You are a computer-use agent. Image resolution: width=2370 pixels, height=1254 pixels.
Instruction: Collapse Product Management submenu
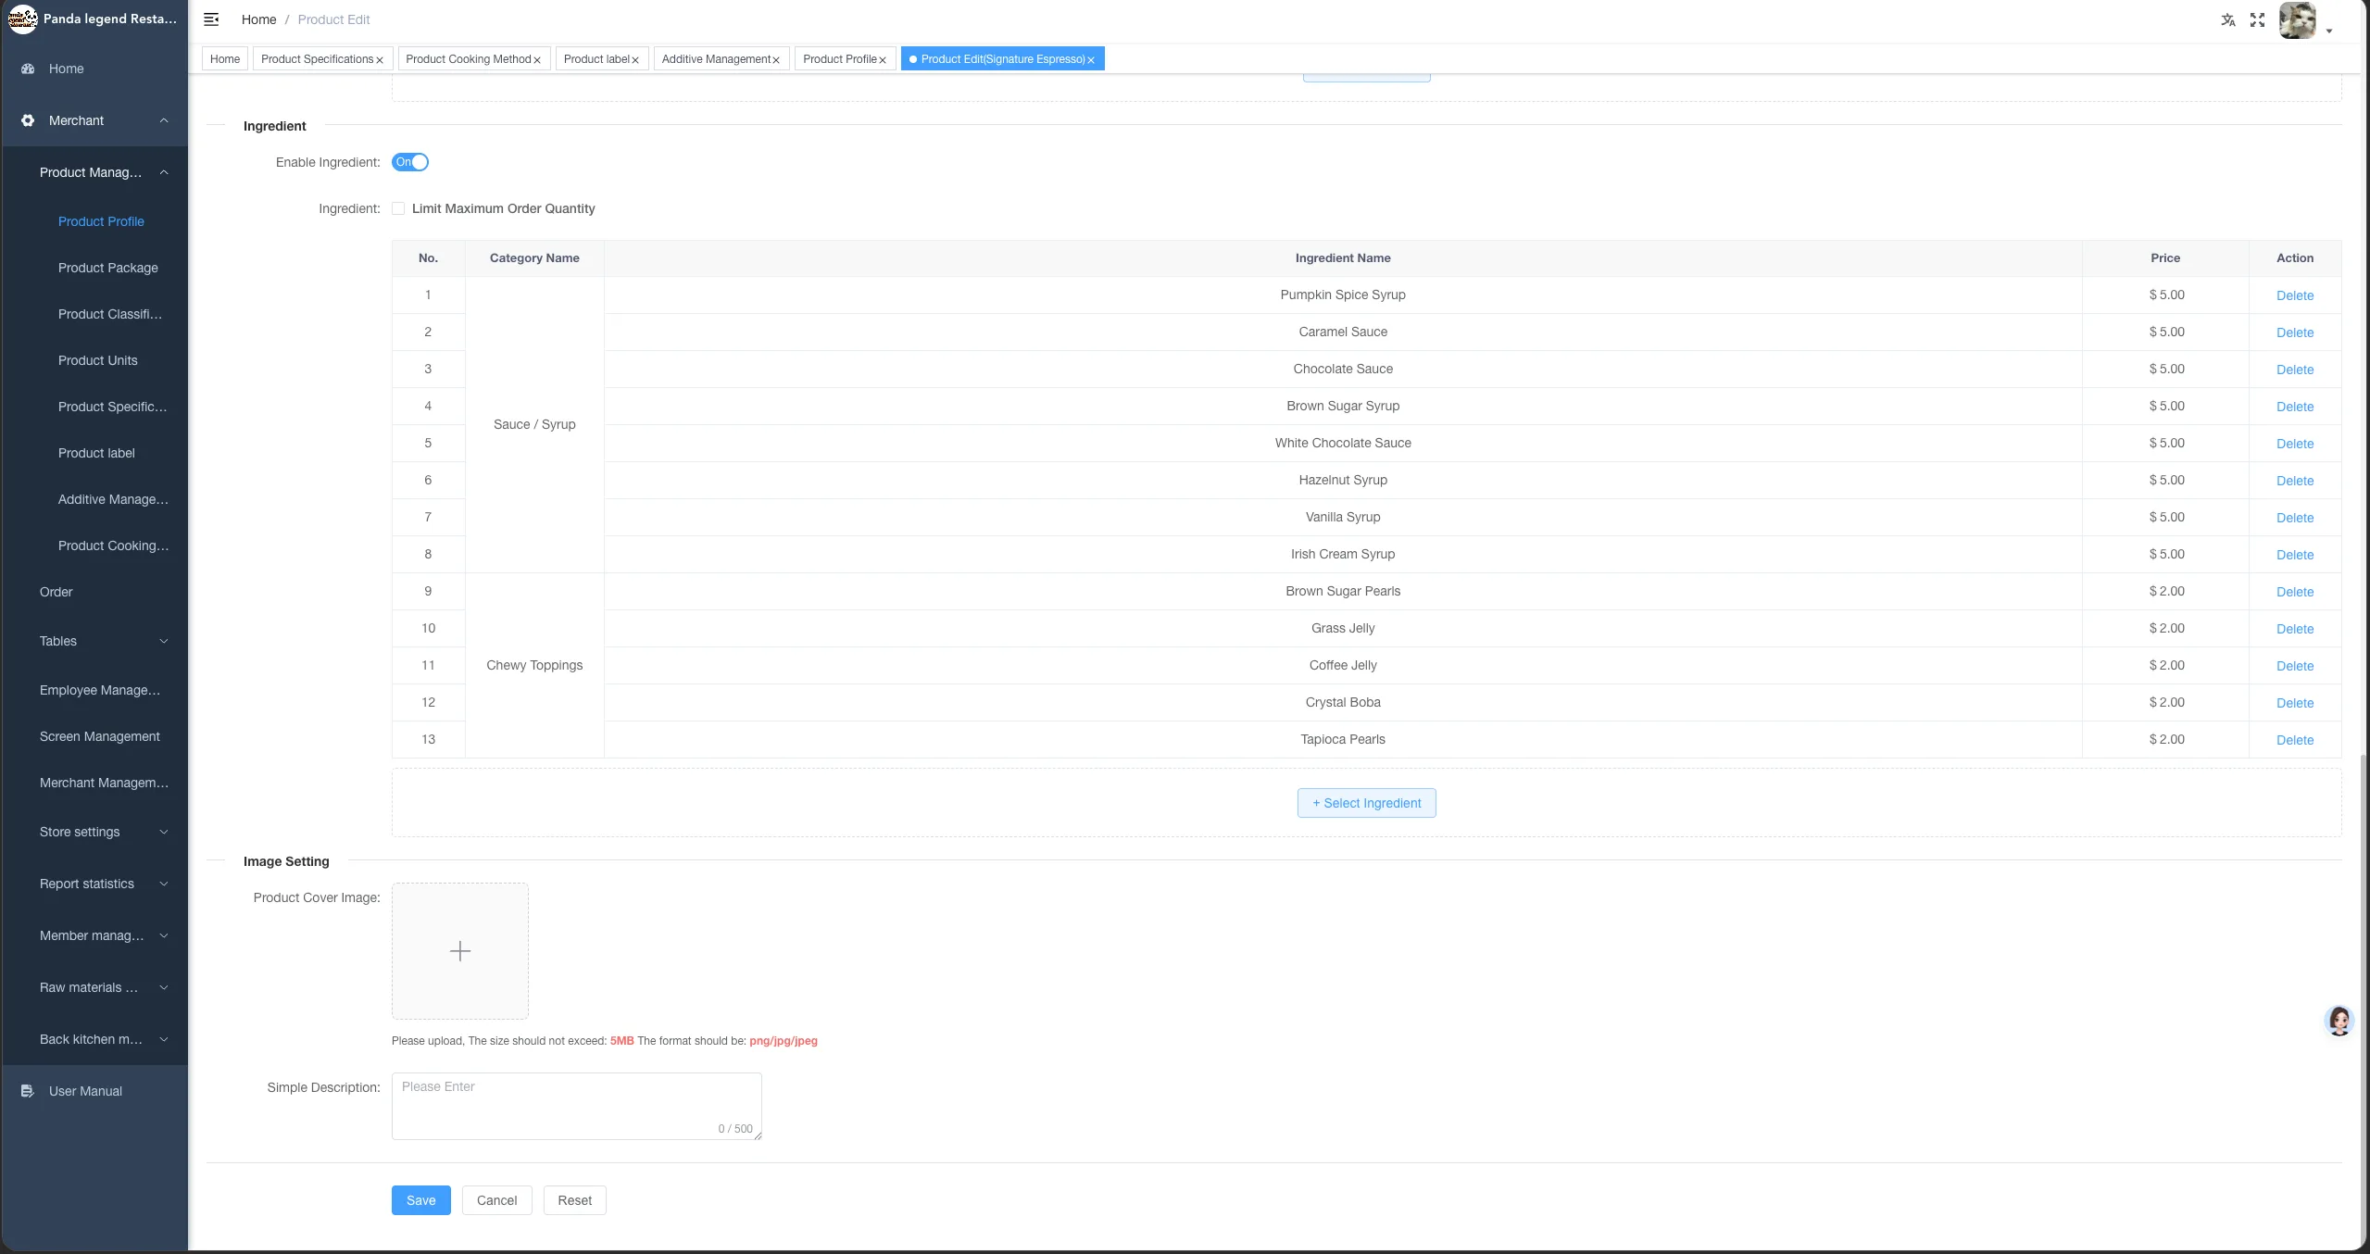(x=164, y=172)
